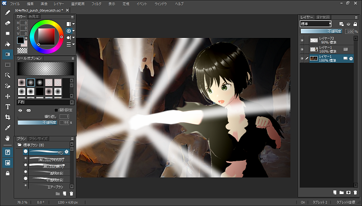
Task: Open the ファイル menu
Action: coord(15,4)
